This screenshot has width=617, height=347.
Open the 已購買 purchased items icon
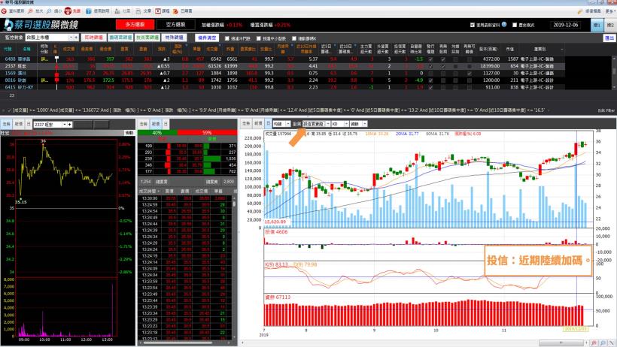pyautogui.click(x=175, y=11)
